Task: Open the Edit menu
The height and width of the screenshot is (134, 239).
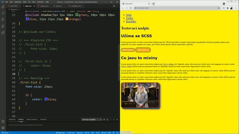Action: coord(11,2)
